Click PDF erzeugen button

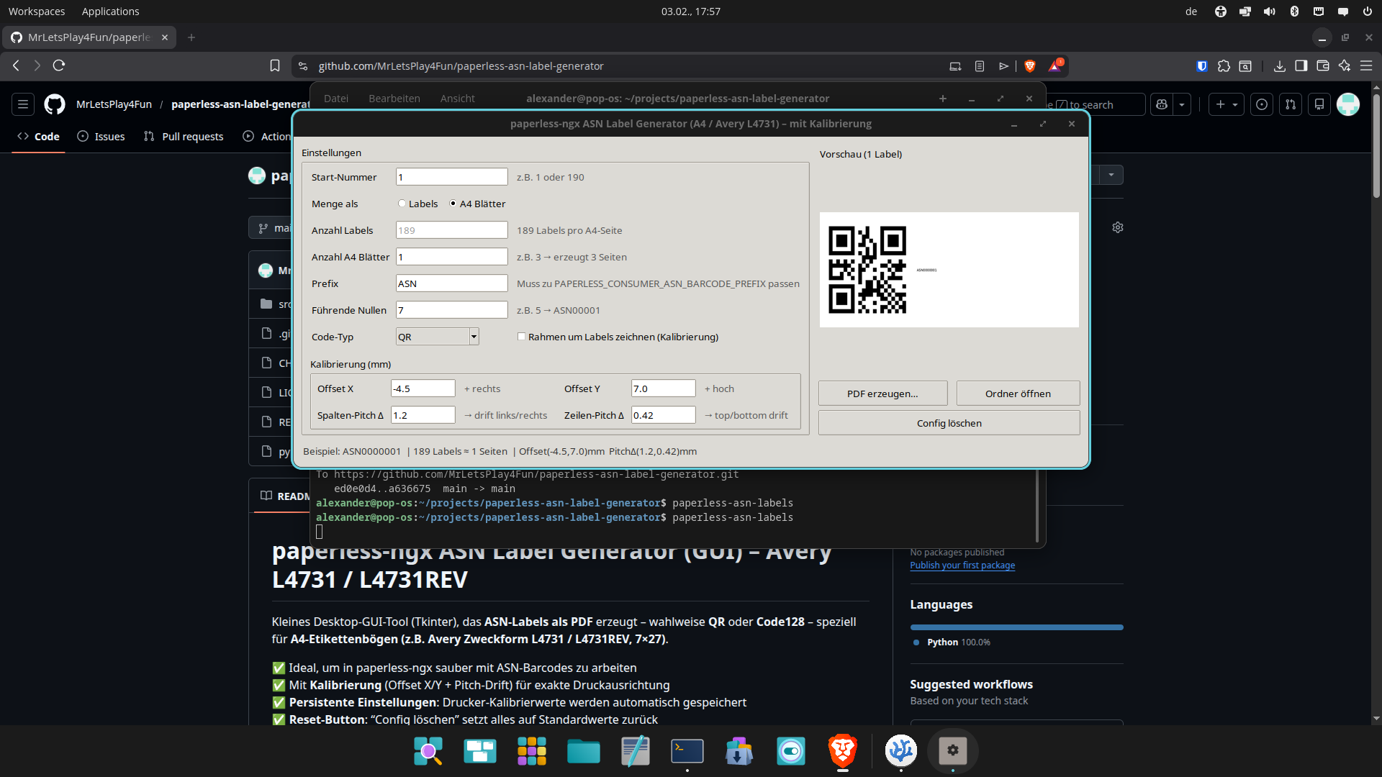tap(882, 394)
